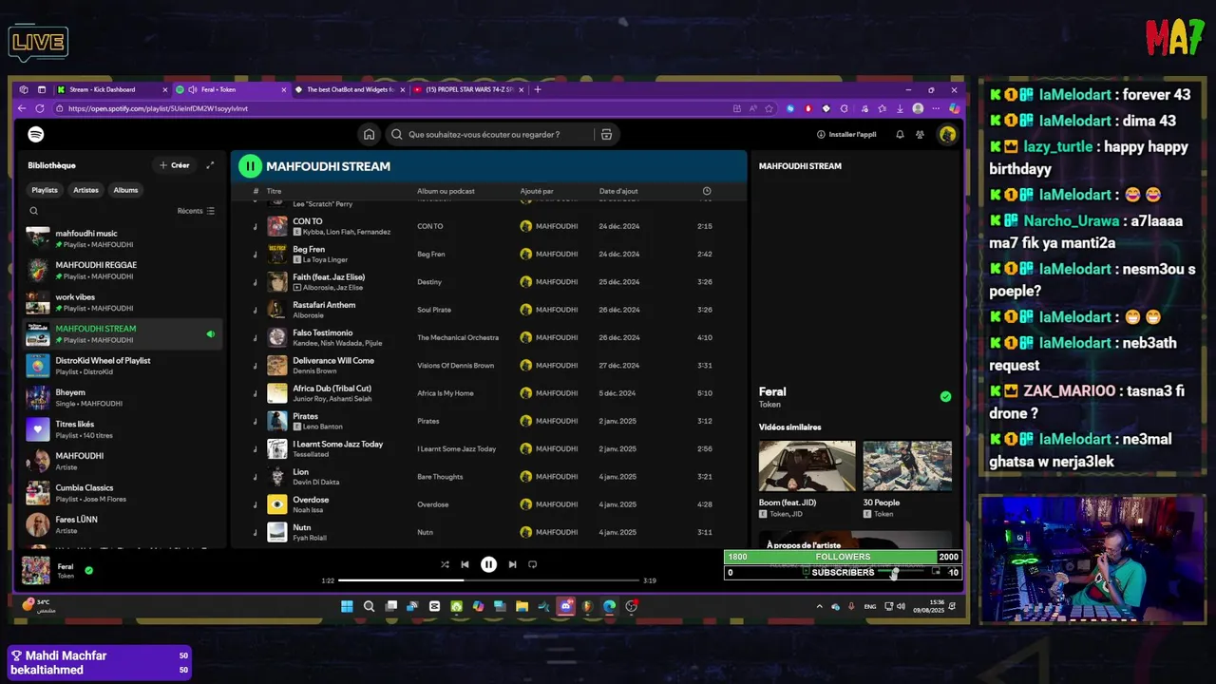Open Fares LÜNN artist
1216x684 pixels.
pos(123,524)
